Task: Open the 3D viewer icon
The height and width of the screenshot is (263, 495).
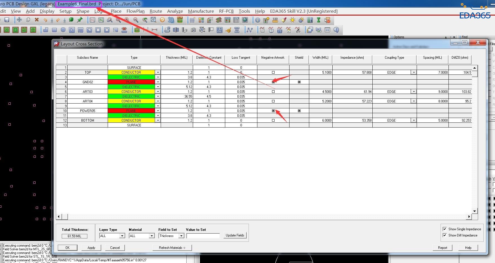Action: click(x=171, y=20)
